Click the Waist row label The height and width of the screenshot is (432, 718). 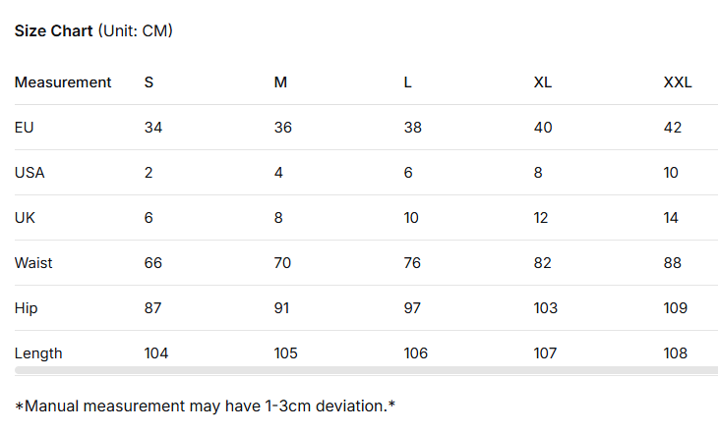pyautogui.click(x=33, y=263)
